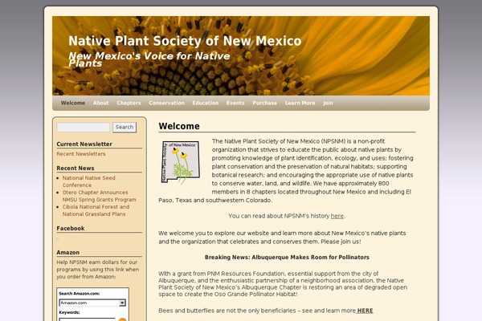Screen dimensions: 482x321
Task: Open the Chapters menu item
Action: pos(129,103)
